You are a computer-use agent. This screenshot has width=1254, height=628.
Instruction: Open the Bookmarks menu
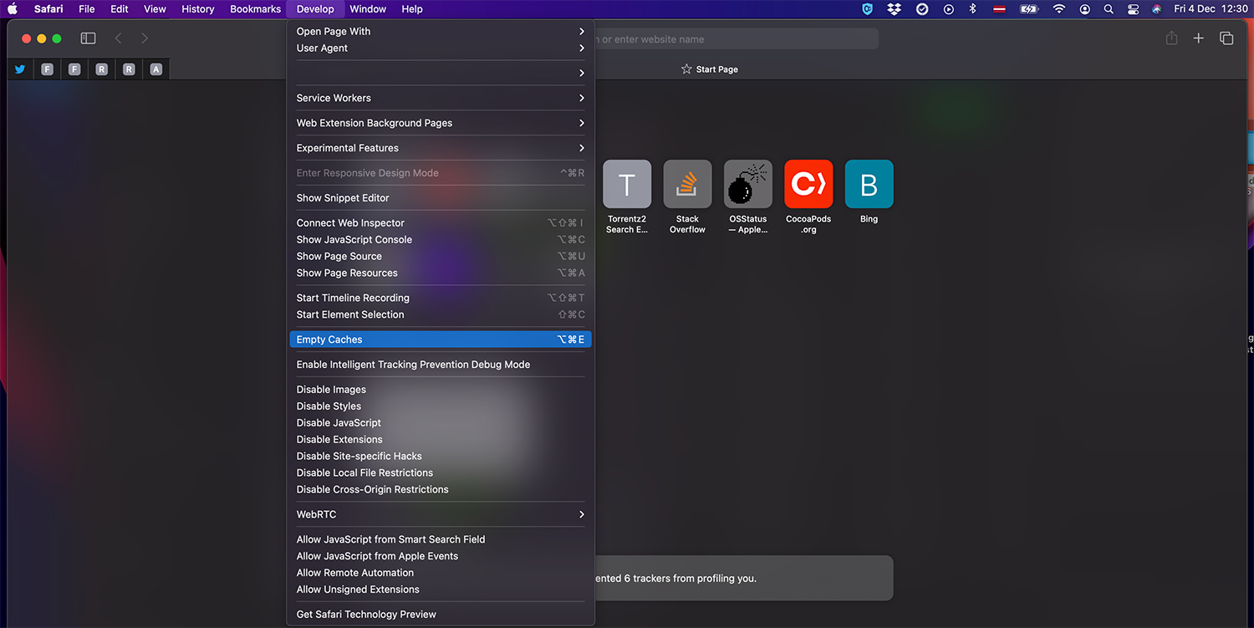click(x=255, y=9)
